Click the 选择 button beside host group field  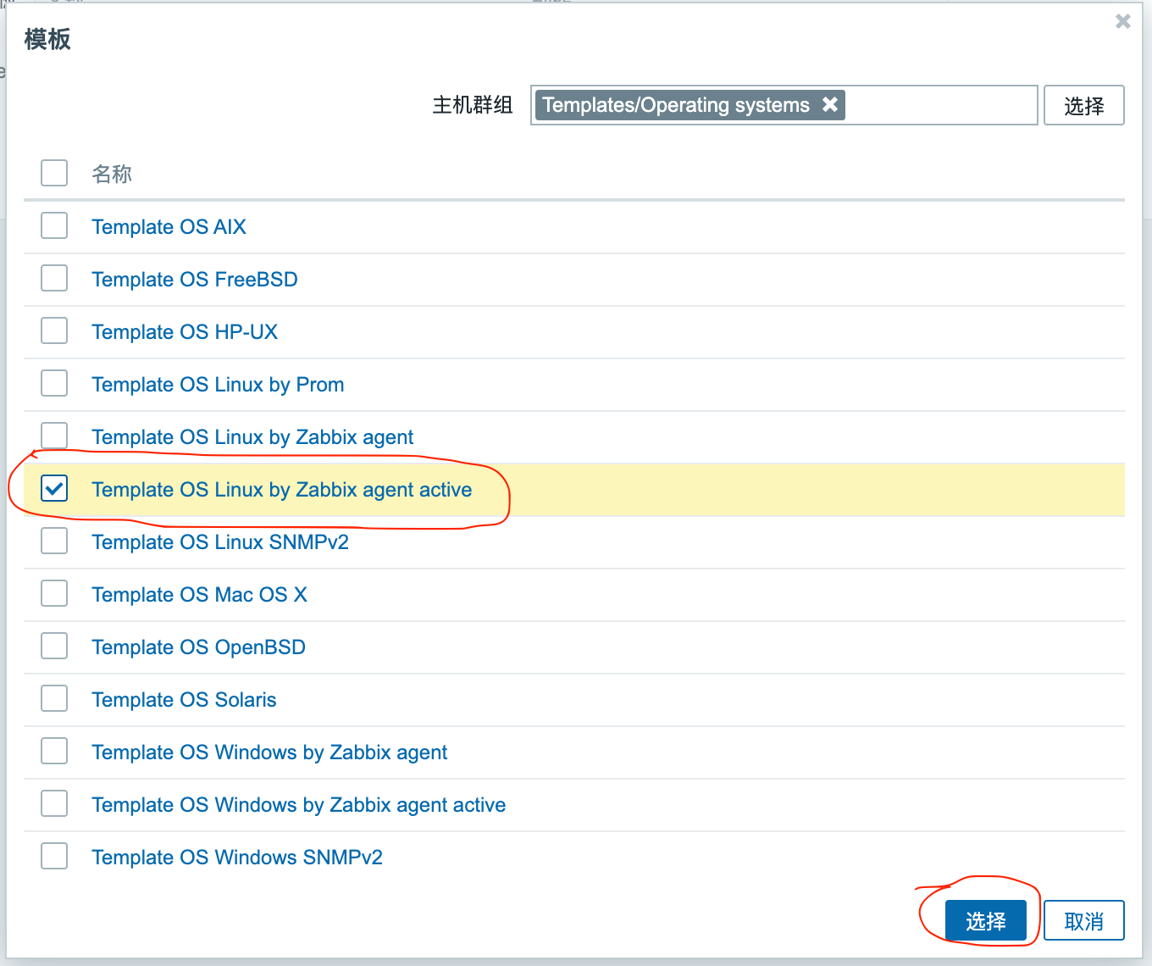1084,105
